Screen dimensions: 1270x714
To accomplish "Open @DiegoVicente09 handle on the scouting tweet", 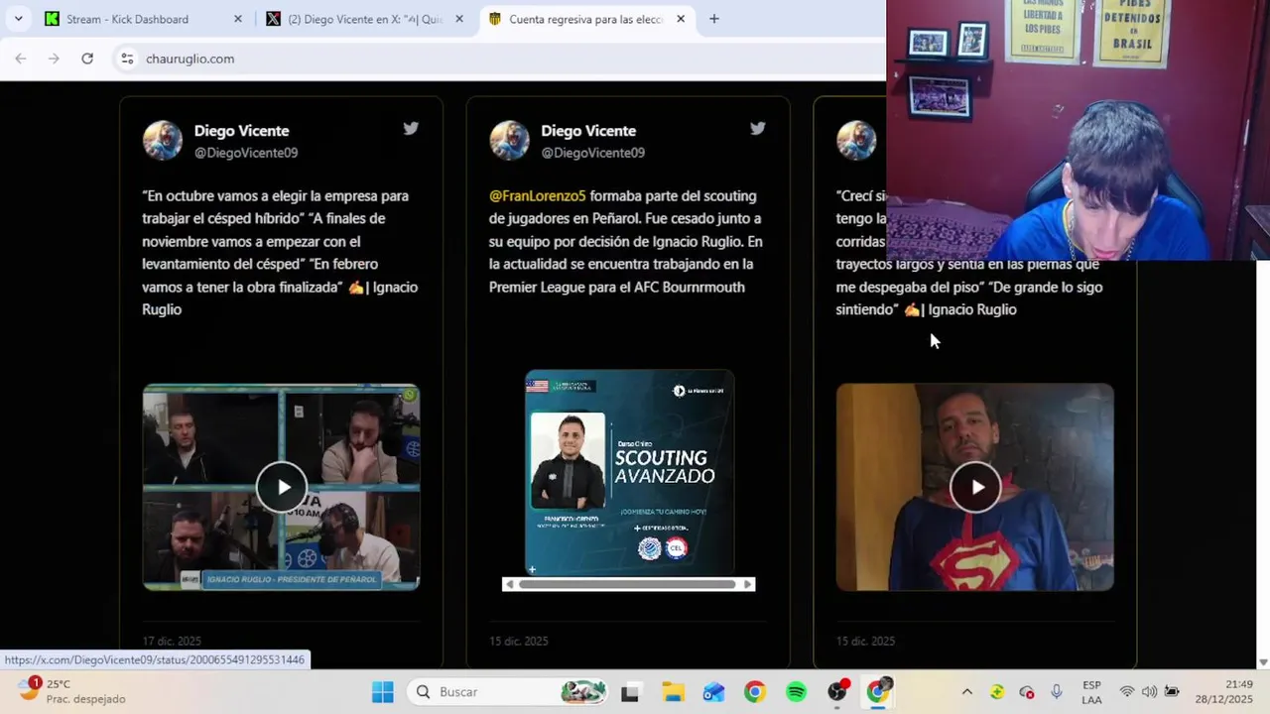I will (x=592, y=153).
